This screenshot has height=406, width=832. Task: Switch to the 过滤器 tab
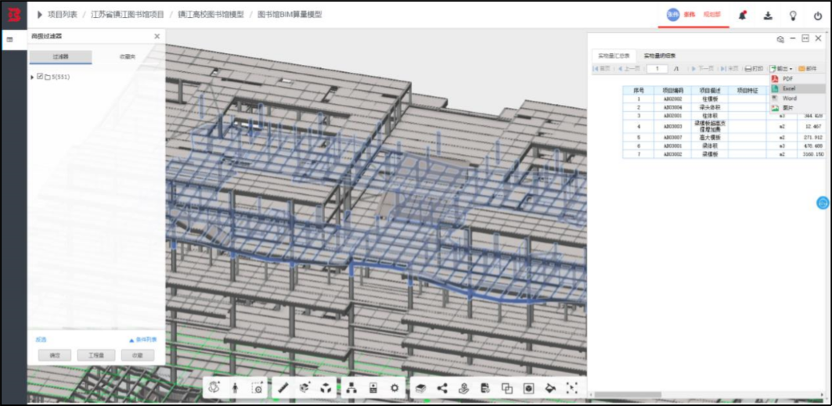click(x=60, y=56)
